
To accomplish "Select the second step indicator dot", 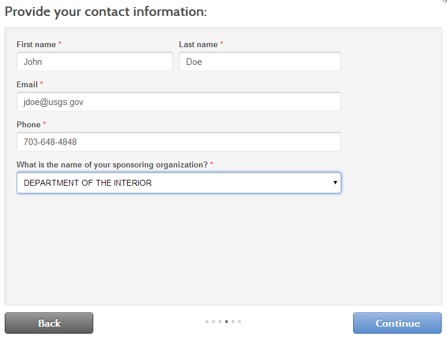I will (214, 322).
